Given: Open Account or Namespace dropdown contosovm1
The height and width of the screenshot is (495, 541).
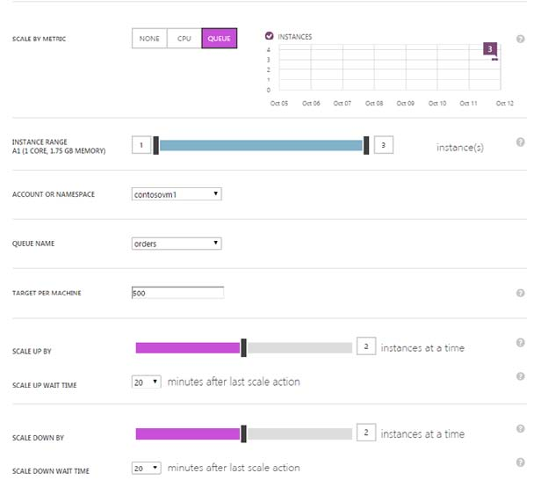Looking at the screenshot, I should click(x=176, y=193).
